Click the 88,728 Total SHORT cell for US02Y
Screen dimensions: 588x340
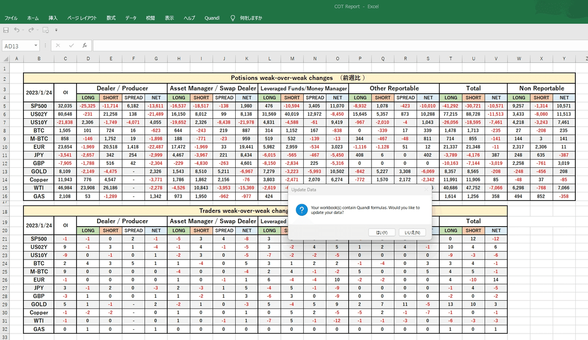point(473,114)
